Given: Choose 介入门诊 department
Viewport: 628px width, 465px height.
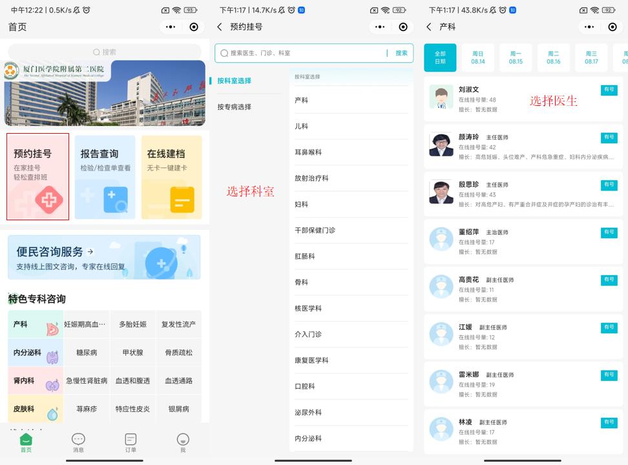Looking at the screenshot, I should point(351,335).
